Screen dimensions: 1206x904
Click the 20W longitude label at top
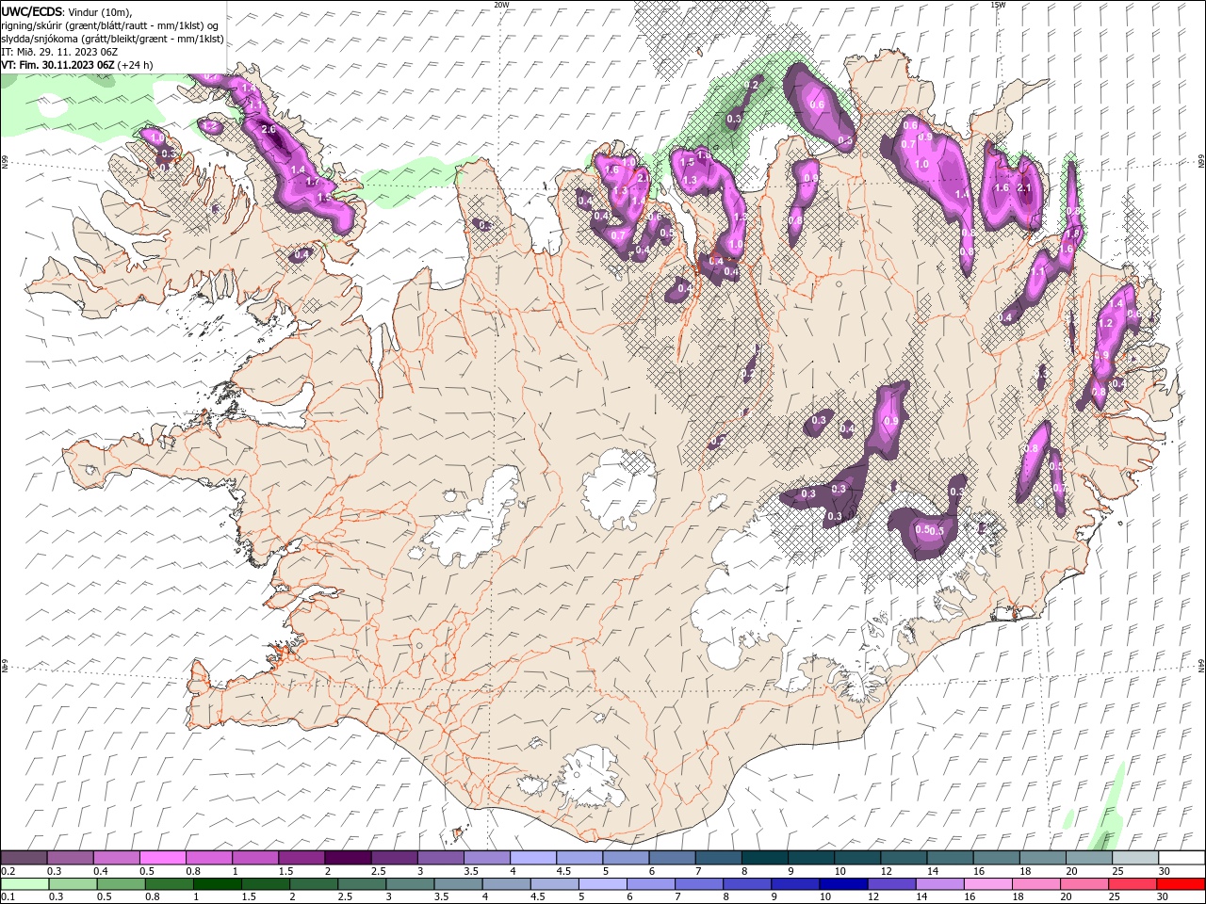click(x=501, y=5)
